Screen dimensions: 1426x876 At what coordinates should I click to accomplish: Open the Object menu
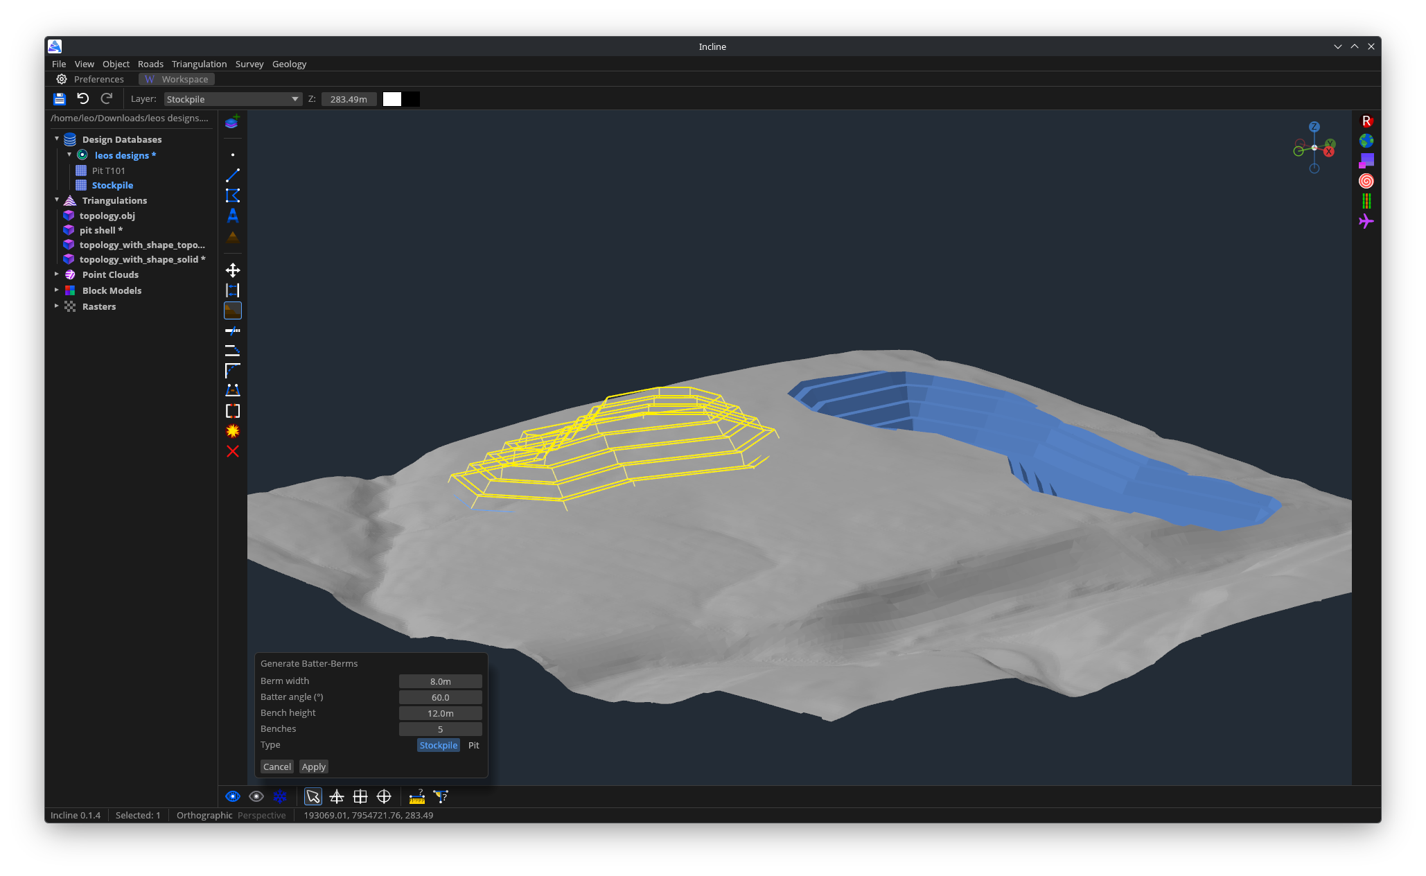click(x=116, y=64)
